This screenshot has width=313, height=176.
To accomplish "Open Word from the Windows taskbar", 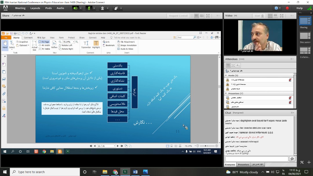I will pyautogui.click(x=135, y=172).
